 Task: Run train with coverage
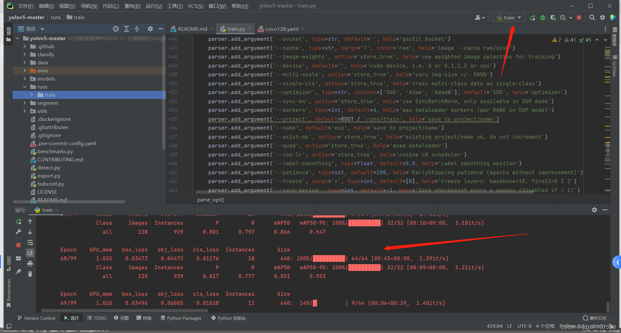tap(553, 17)
